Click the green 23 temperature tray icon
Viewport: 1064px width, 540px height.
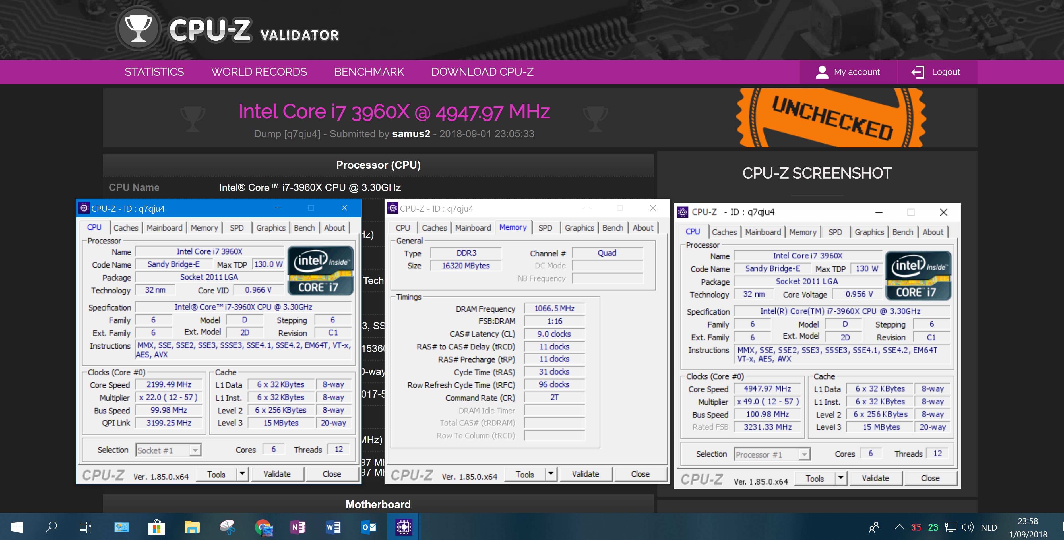(933, 527)
